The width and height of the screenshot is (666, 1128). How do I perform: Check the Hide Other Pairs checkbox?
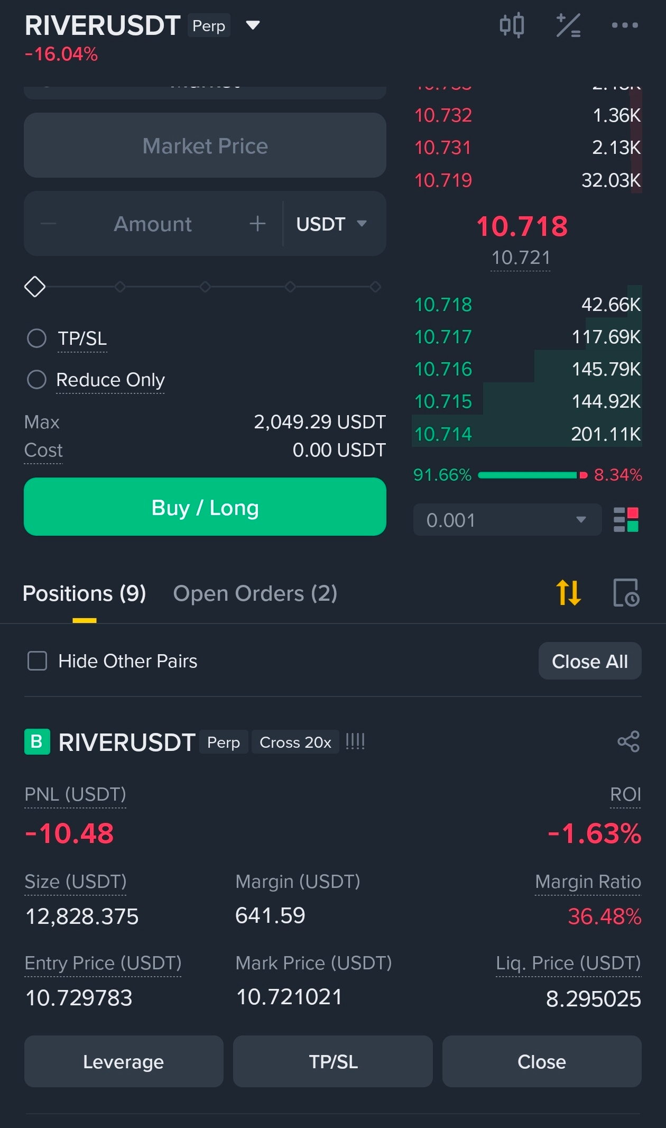click(x=37, y=661)
